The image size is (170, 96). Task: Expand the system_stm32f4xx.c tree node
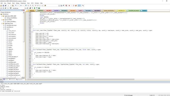click(x=3, y=22)
